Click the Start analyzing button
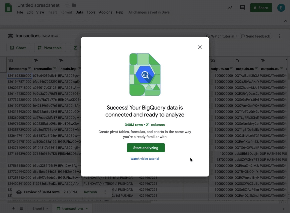The width and height of the screenshot is (290, 213). (x=146, y=148)
